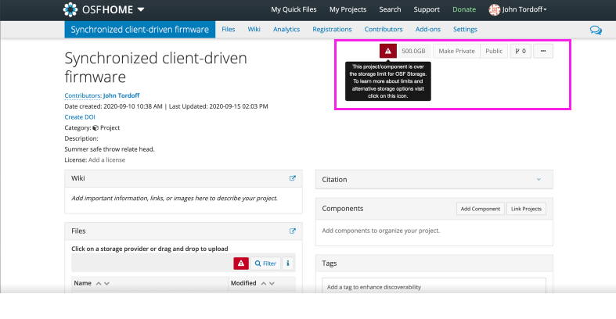Click Add a license link

tap(107, 159)
